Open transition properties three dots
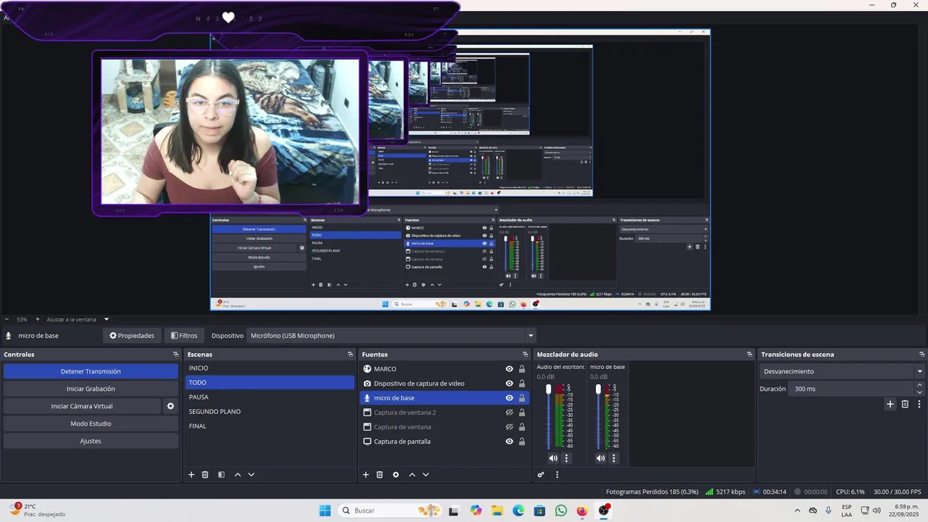 919,405
